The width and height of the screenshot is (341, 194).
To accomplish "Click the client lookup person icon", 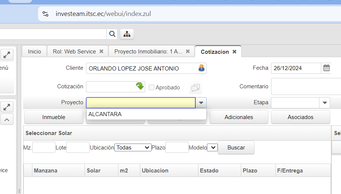I will (x=201, y=68).
